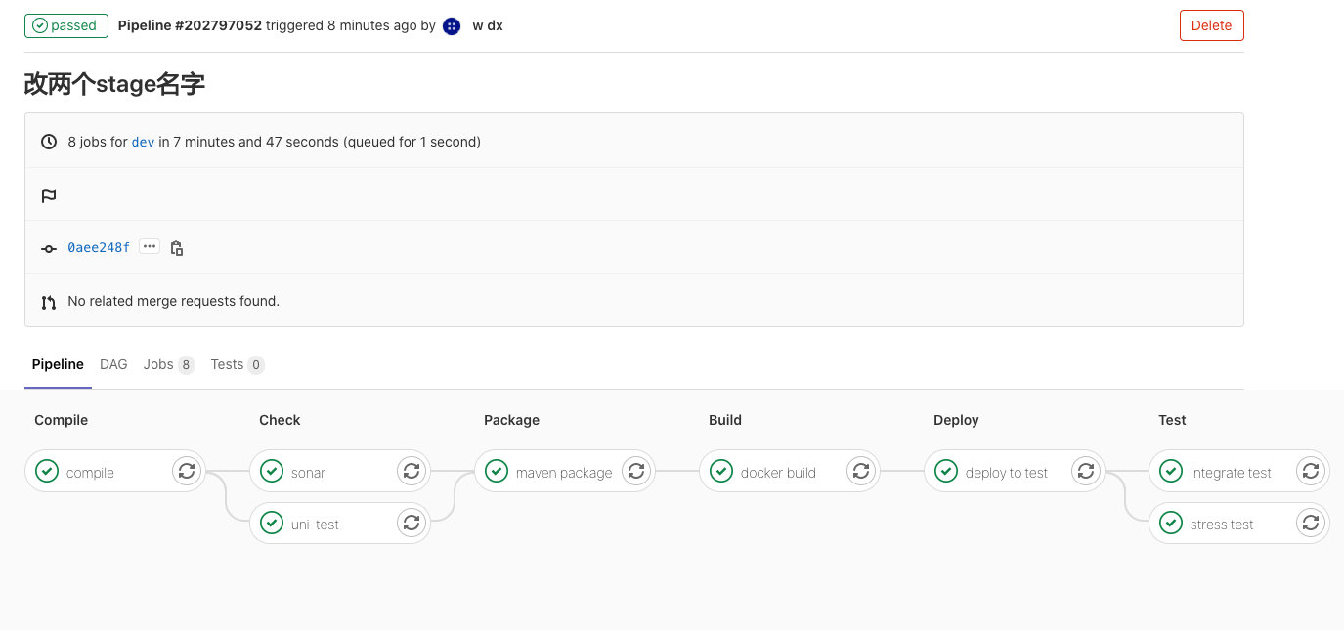1344x630 pixels.
Task: Open the DAG tab
Action: 113,364
